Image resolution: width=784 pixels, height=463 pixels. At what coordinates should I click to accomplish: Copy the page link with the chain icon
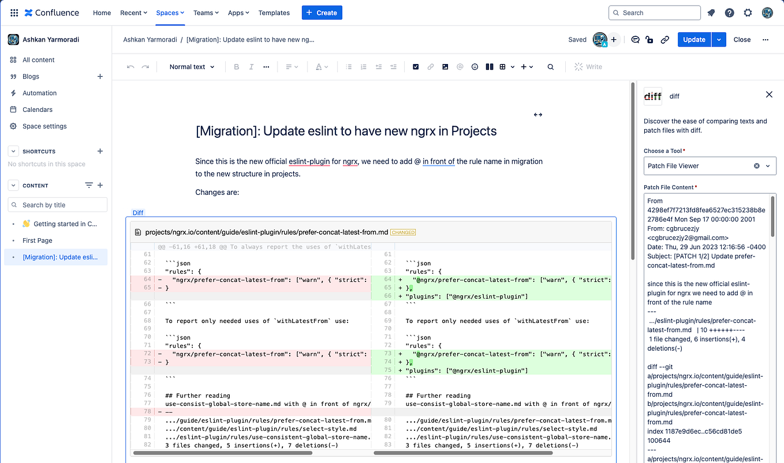(664, 39)
